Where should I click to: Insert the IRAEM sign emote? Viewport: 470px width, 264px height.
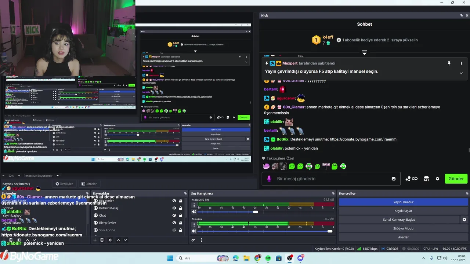[x=326, y=166]
